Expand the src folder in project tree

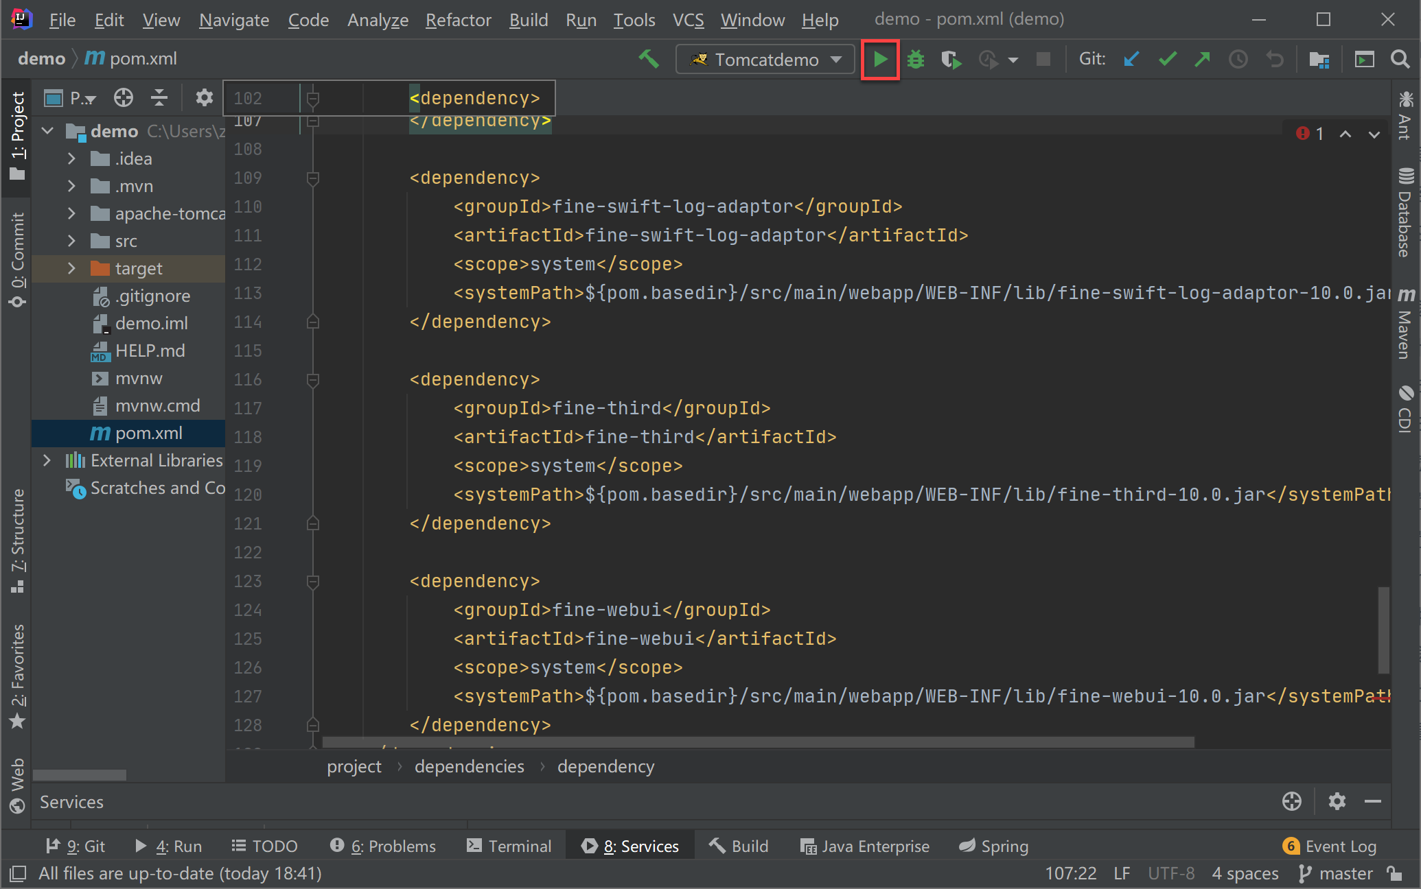(x=71, y=241)
